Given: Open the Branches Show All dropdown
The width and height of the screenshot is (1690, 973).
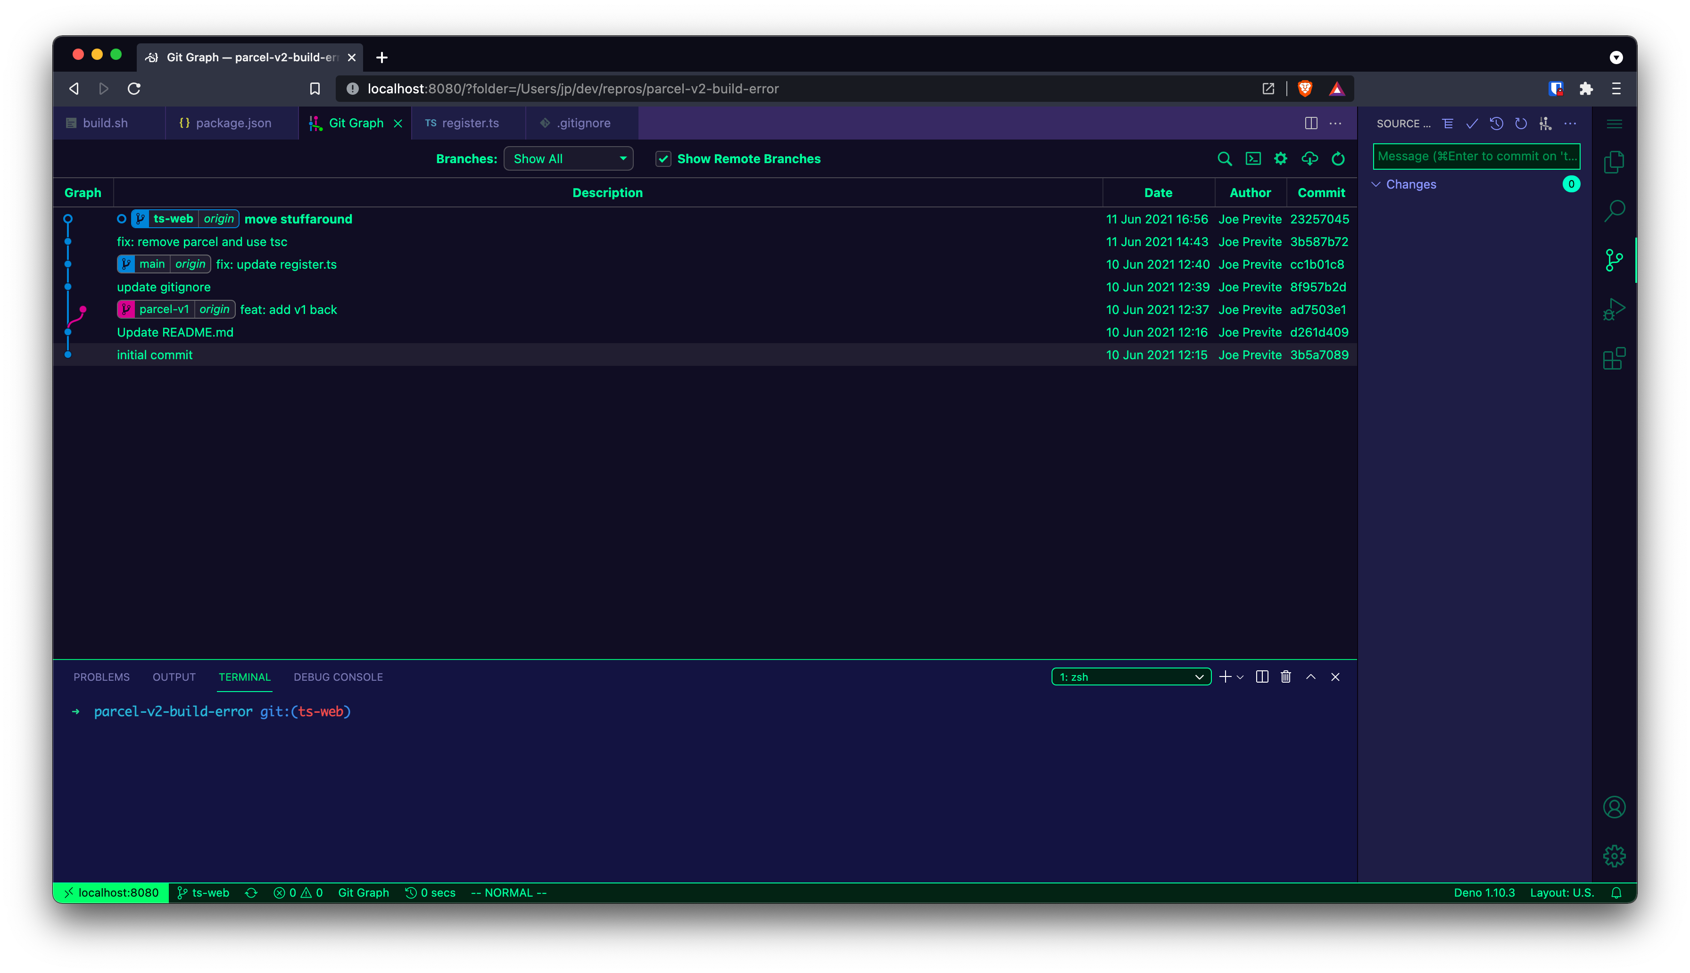Looking at the screenshot, I should tap(568, 159).
